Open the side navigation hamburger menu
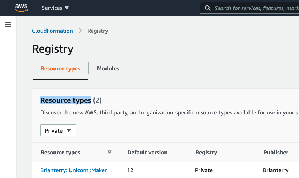299x178 pixels. point(8,25)
